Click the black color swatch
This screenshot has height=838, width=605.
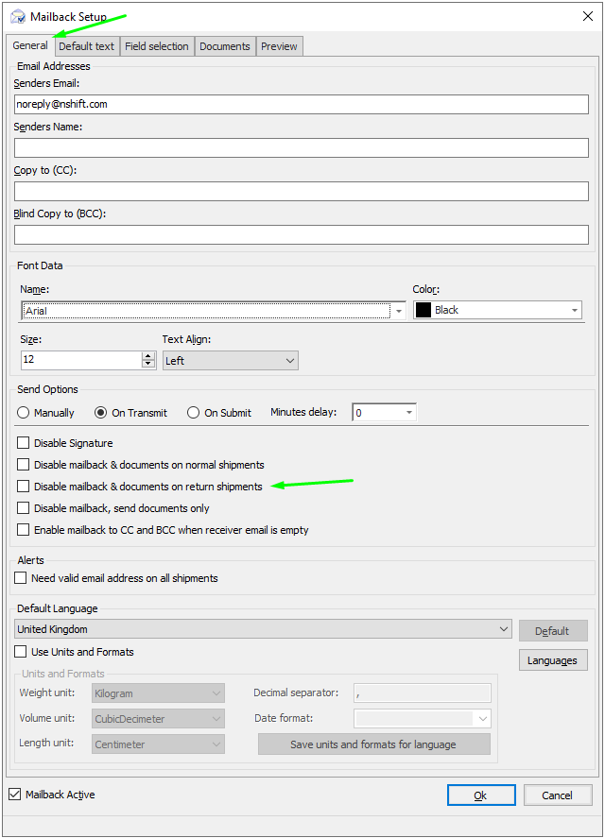tap(423, 310)
